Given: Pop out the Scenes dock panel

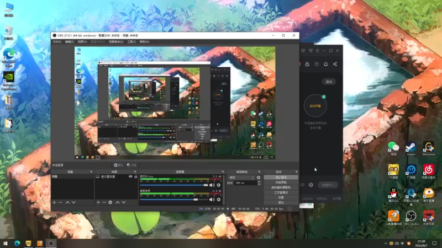Looking at the screenshot, I should pos(91,171).
